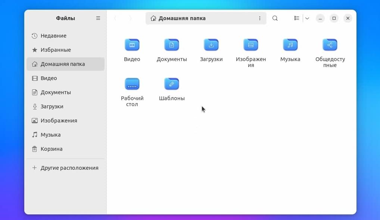Viewport: 380px width, 220px height.
Task: Expand the view options chevron
Action: click(x=307, y=18)
